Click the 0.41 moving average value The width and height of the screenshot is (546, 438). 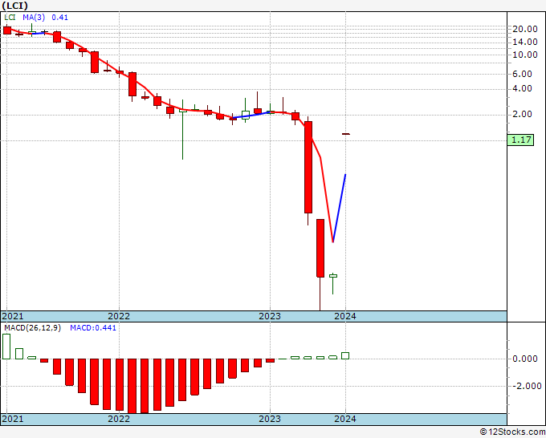click(60, 18)
